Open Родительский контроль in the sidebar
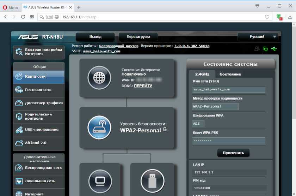 38,116
